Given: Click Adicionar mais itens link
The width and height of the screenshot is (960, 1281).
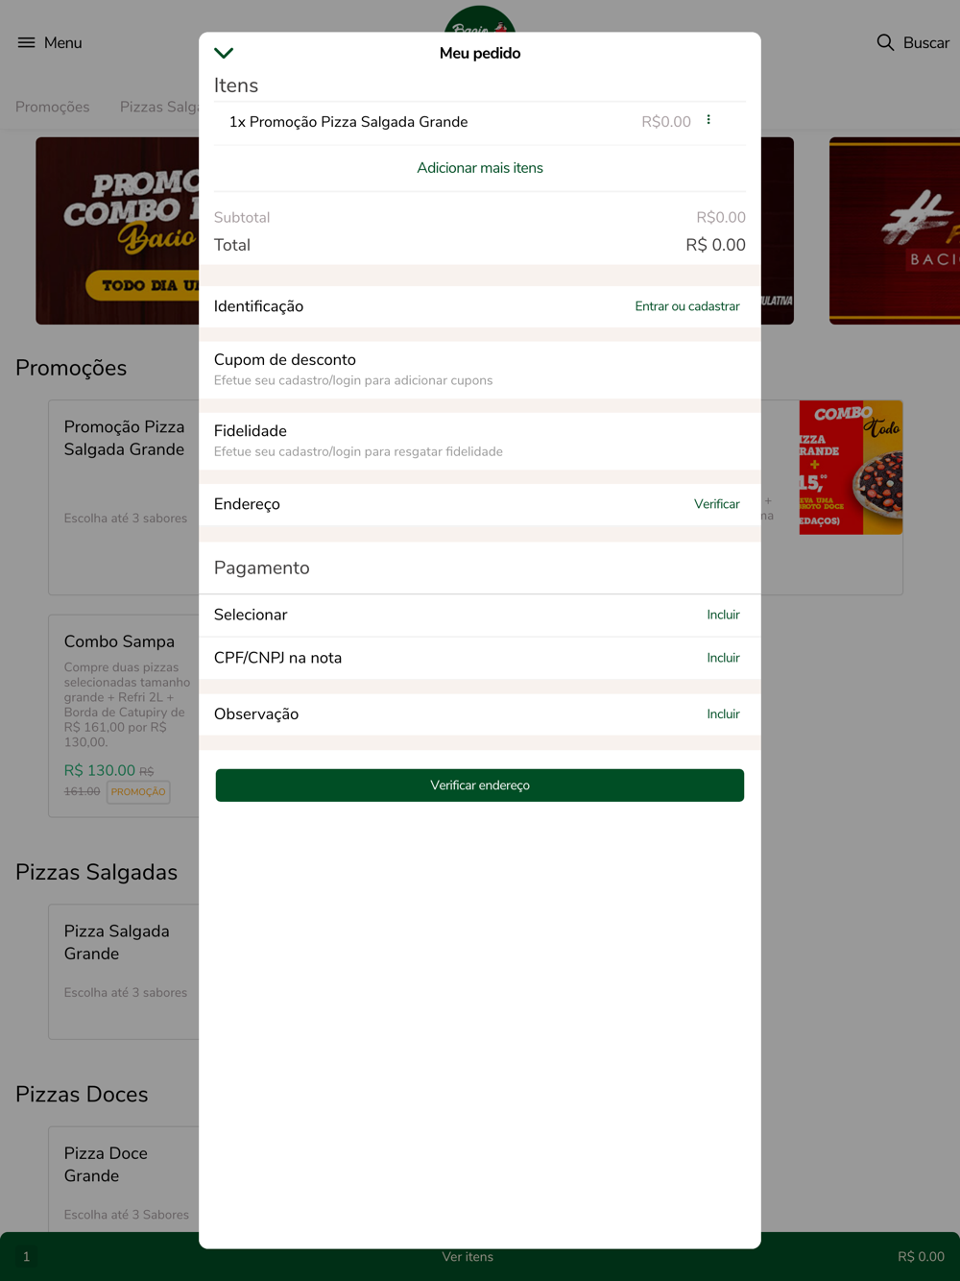Looking at the screenshot, I should coord(480,168).
